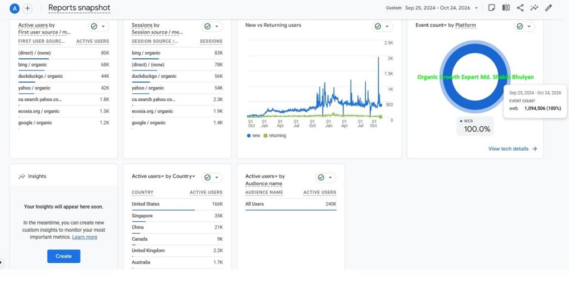
Task: Open Active users metric selector in Country card
Action: click(x=148, y=176)
